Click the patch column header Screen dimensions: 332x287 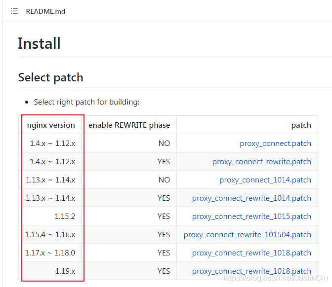click(301, 125)
